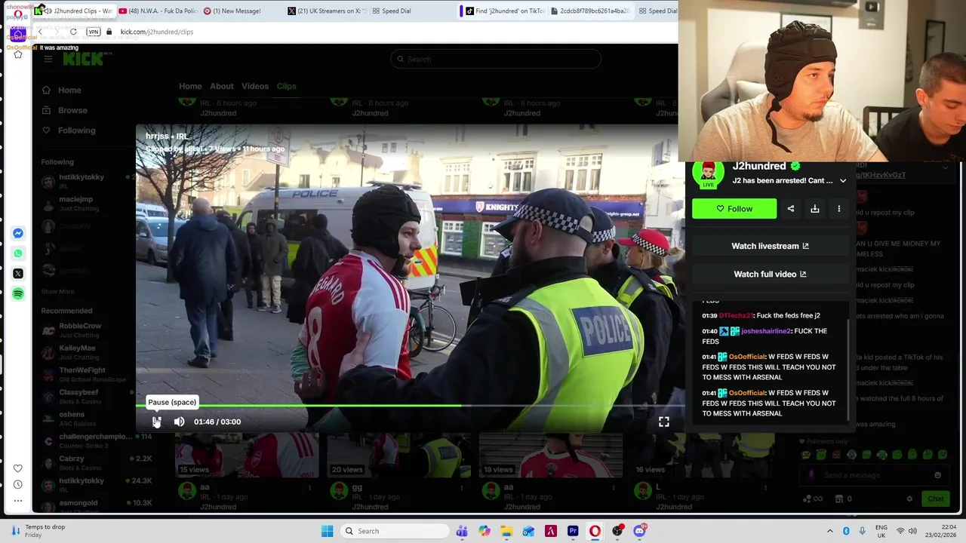Focus the Kick search field
The width and height of the screenshot is (966, 543).
[x=496, y=59]
